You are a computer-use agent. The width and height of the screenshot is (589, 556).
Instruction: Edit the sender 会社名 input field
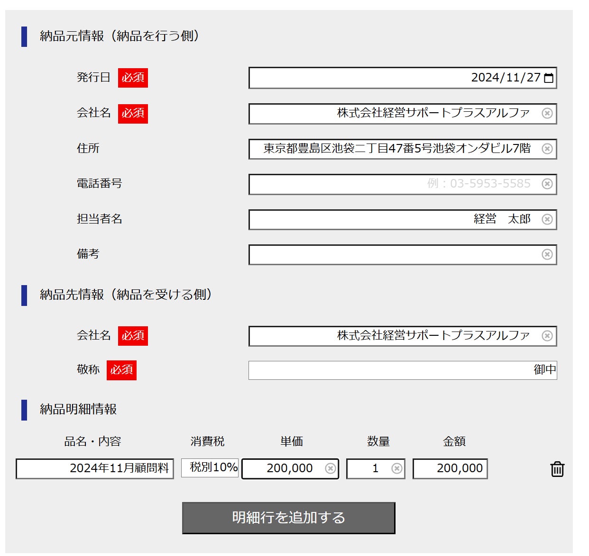click(403, 114)
